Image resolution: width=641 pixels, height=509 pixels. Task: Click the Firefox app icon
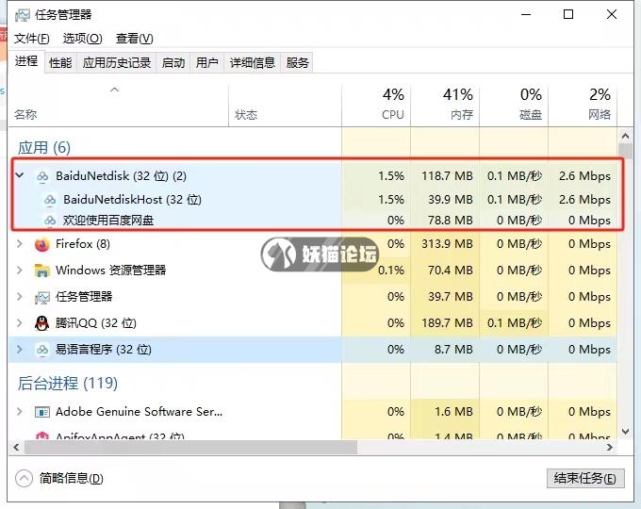pos(42,244)
